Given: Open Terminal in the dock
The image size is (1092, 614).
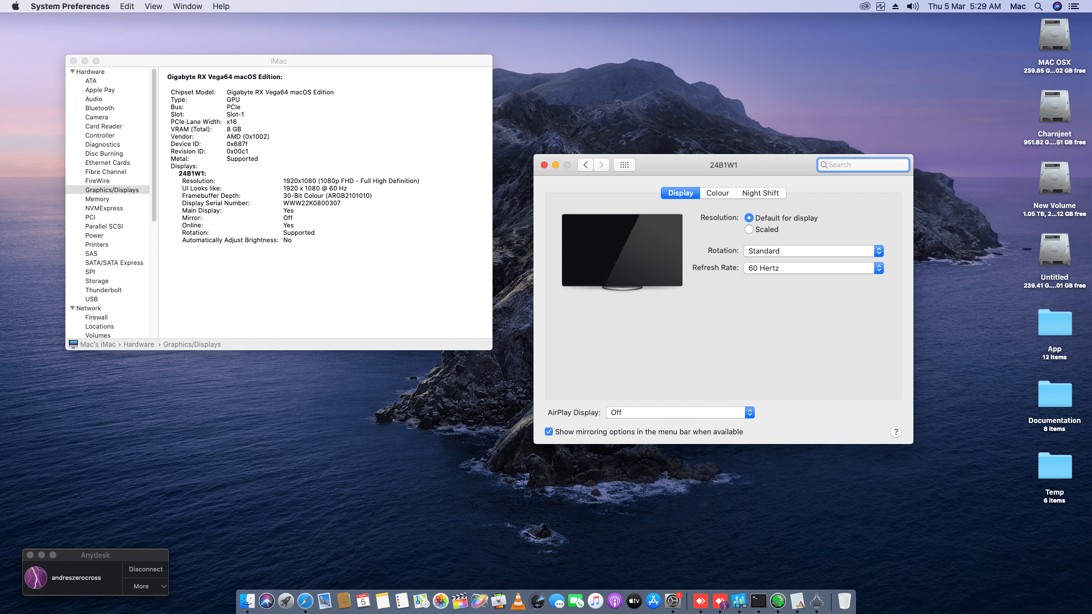Looking at the screenshot, I should pyautogui.click(x=759, y=601).
